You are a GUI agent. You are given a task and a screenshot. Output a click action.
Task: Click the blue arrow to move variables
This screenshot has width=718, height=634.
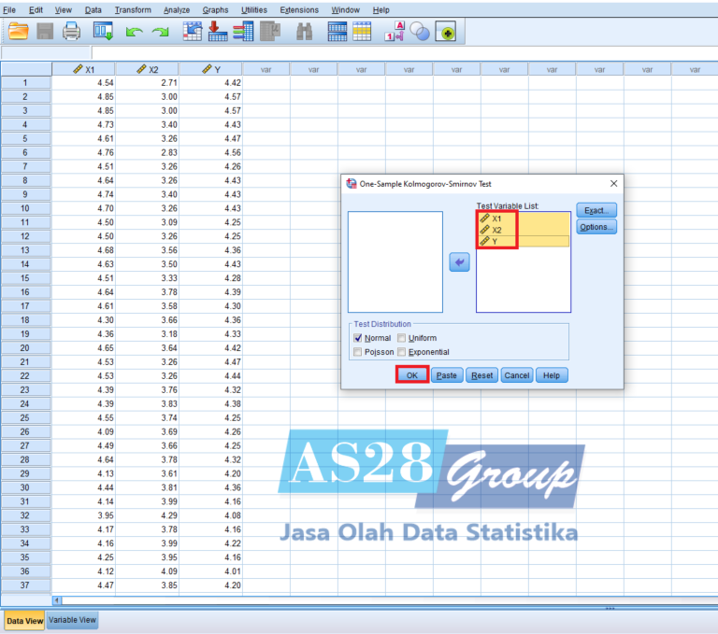(459, 263)
